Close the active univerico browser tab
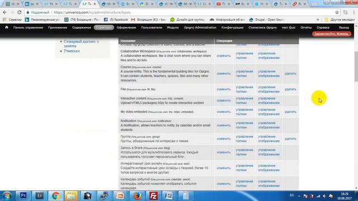 coord(95,4)
